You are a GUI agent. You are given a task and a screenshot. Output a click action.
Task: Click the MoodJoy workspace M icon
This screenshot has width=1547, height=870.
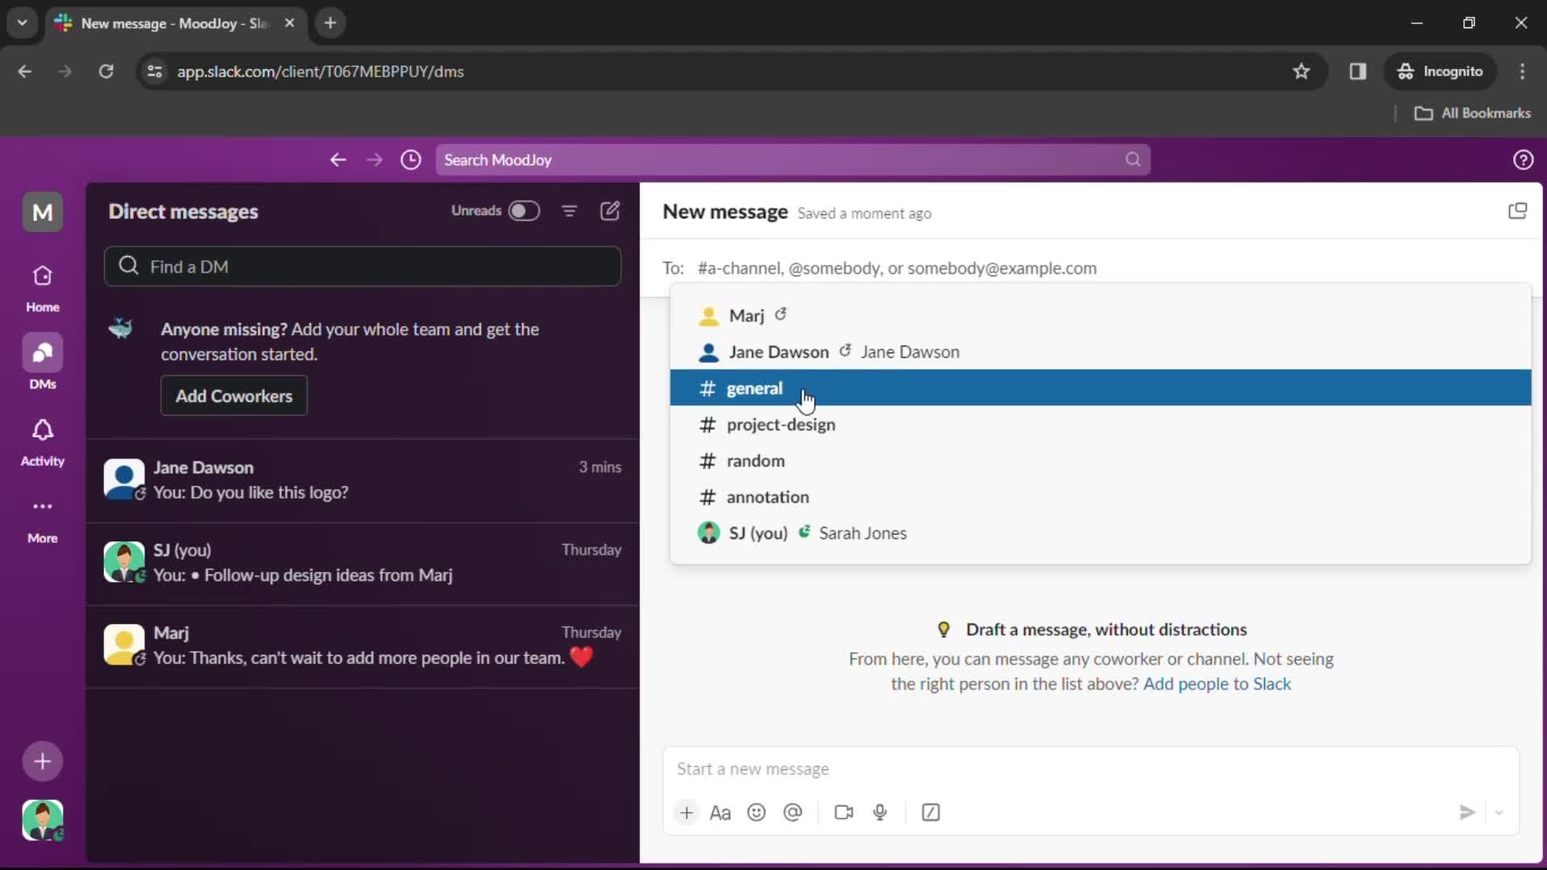pyautogui.click(x=42, y=213)
